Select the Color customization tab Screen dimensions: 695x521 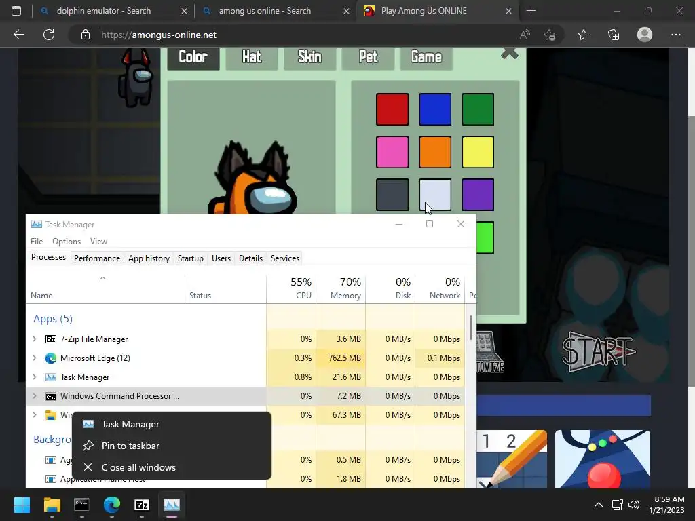coord(193,58)
